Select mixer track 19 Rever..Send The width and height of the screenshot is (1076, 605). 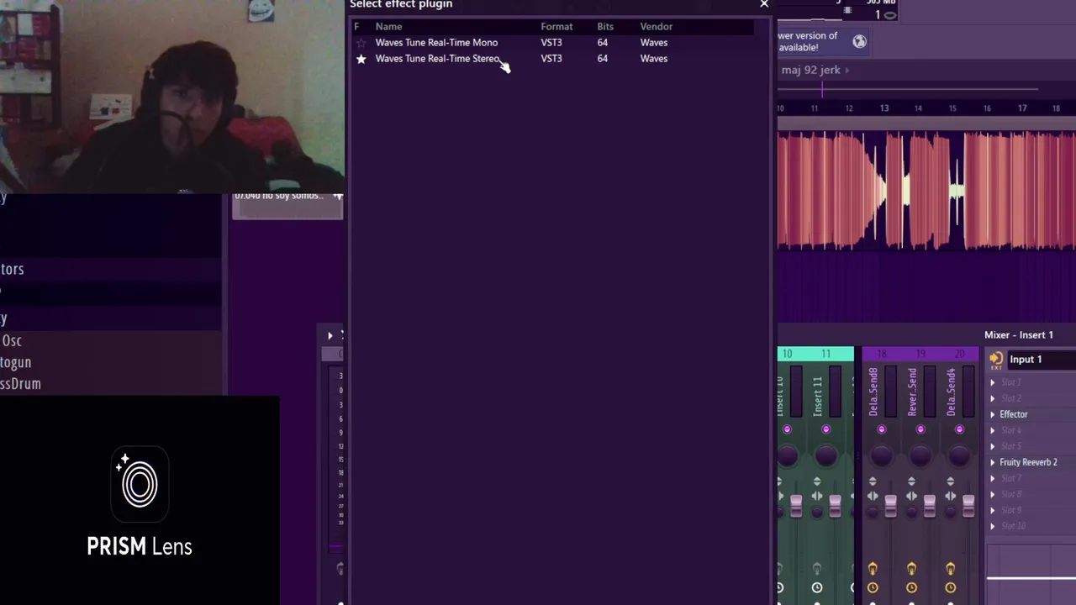[x=911, y=392]
